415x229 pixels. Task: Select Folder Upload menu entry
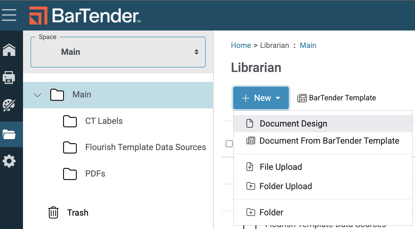[x=286, y=186]
